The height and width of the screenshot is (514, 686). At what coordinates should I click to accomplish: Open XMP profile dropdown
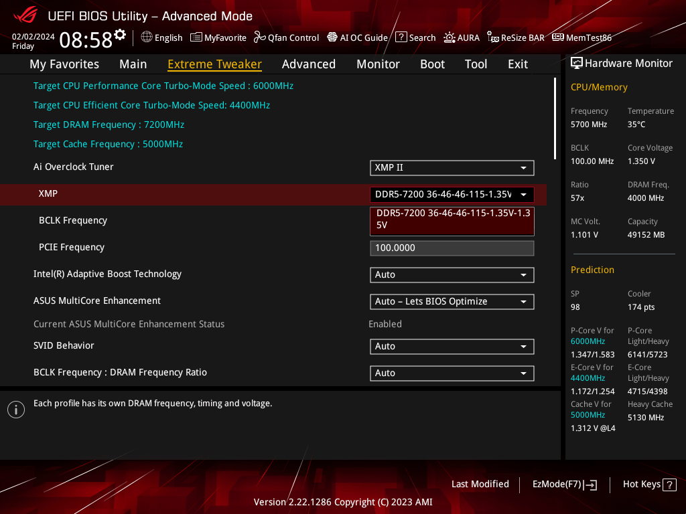[x=452, y=195]
